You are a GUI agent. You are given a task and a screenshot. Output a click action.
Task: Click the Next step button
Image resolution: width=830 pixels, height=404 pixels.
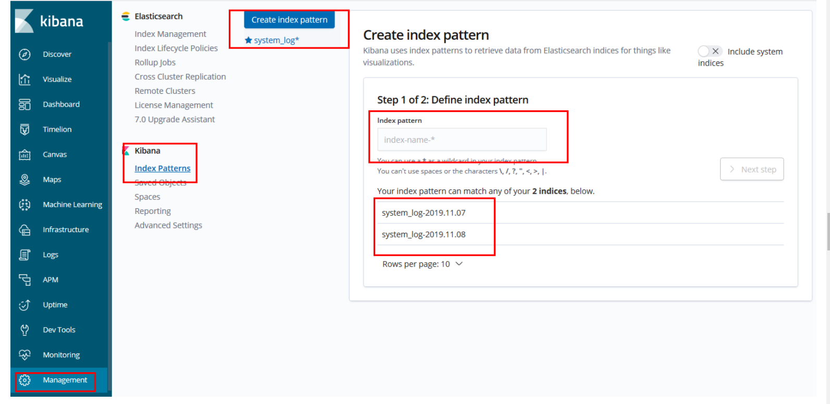pyautogui.click(x=752, y=169)
